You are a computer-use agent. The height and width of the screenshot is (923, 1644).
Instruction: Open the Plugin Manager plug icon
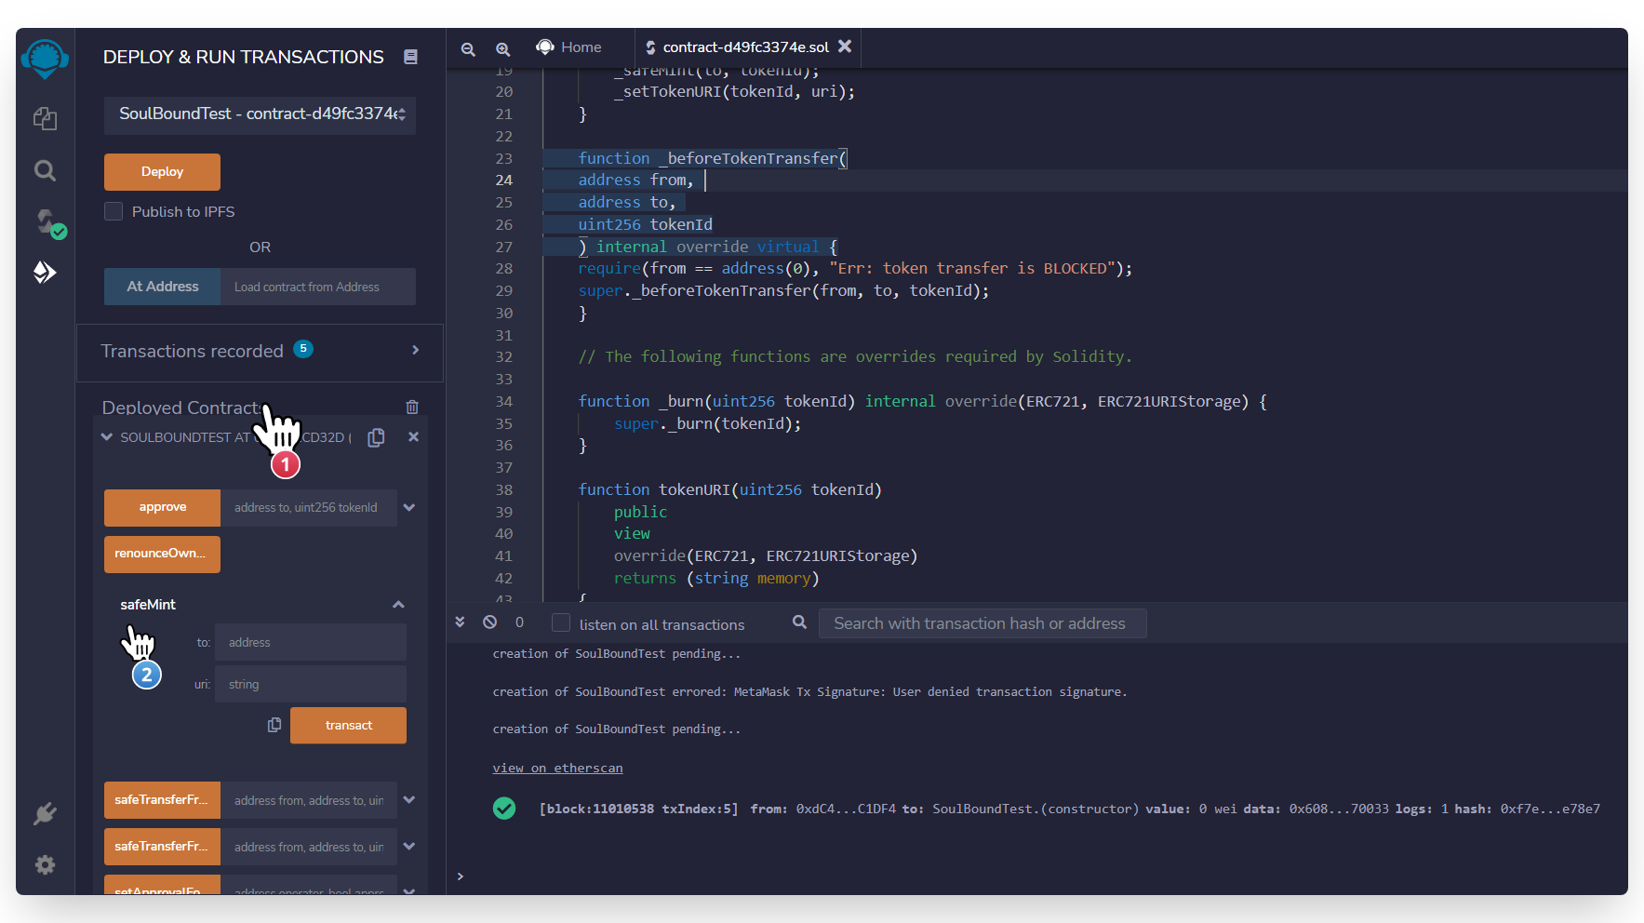pyautogui.click(x=45, y=814)
